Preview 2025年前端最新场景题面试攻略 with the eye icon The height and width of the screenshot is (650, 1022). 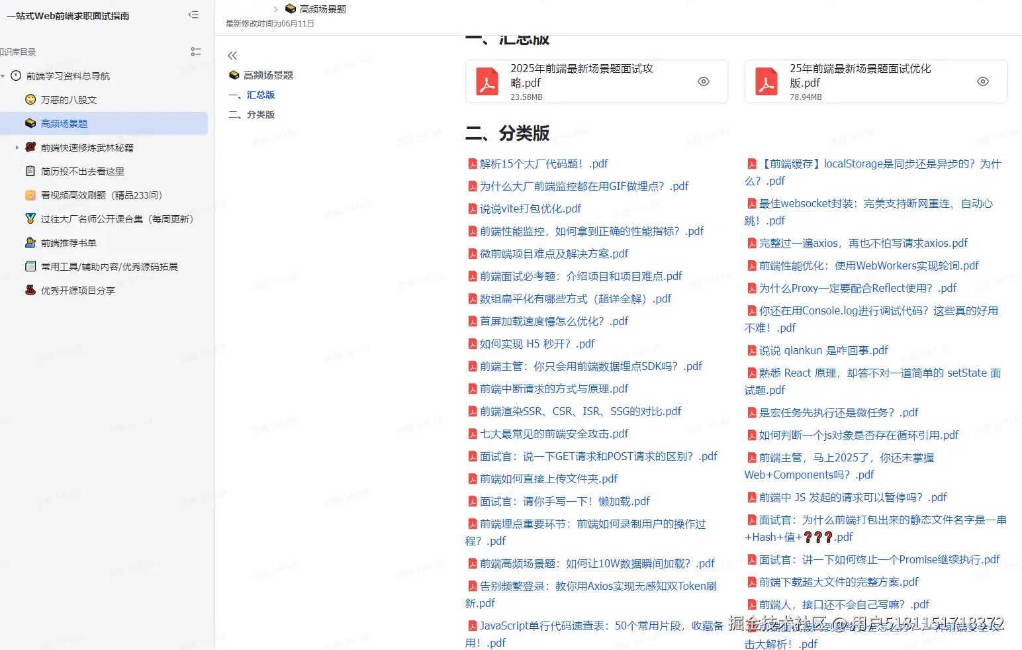click(703, 81)
